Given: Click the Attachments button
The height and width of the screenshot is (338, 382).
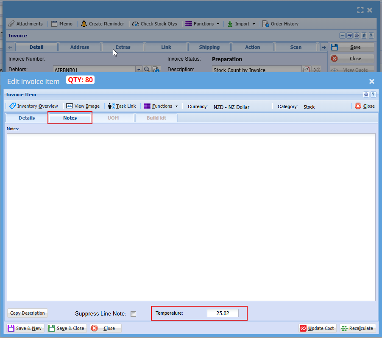Looking at the screenshot, I should (25, 24).
